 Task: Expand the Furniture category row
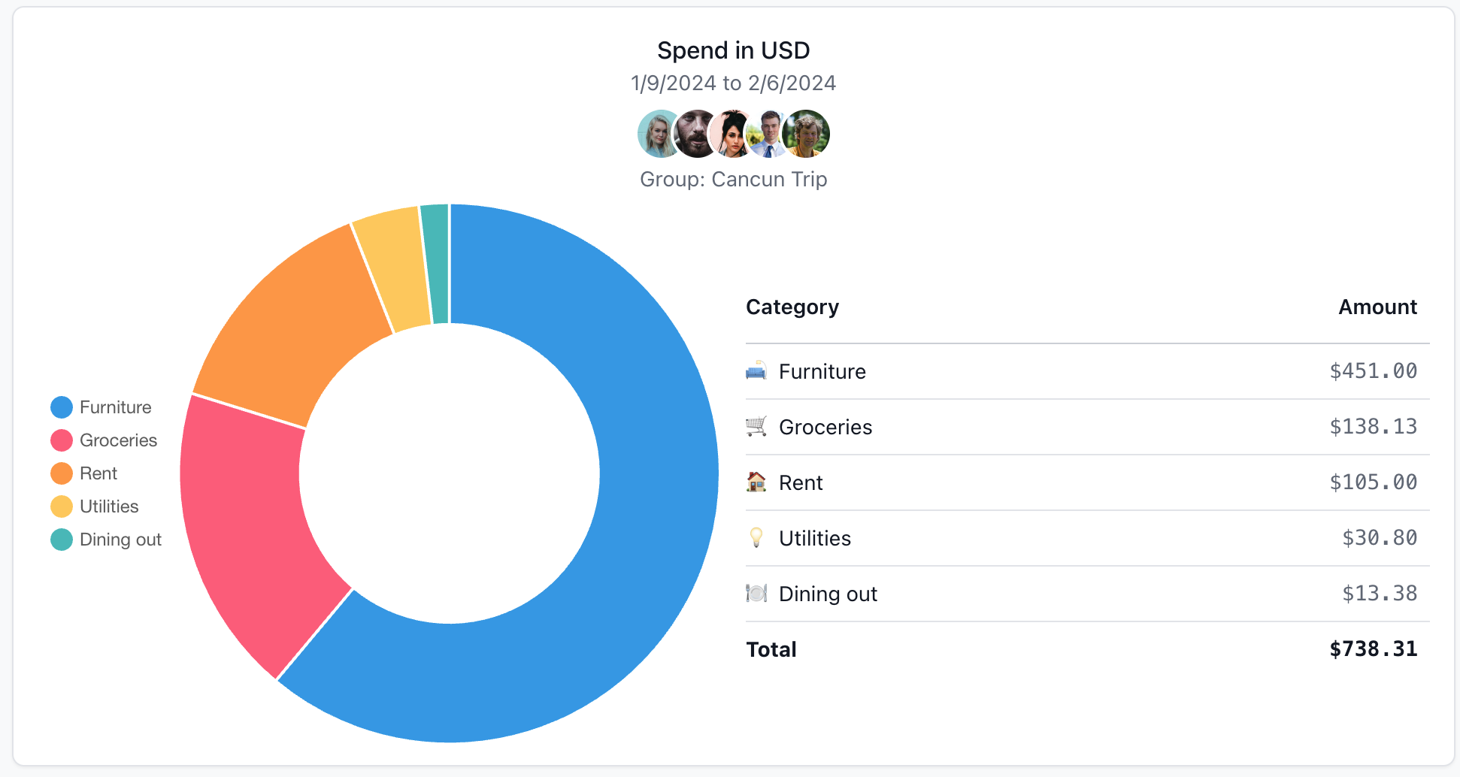click(x=822, y=370)
